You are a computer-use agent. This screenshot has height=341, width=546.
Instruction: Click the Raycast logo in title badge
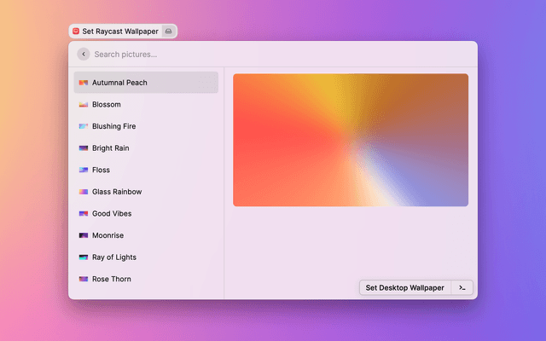click(x=76, y=31)
